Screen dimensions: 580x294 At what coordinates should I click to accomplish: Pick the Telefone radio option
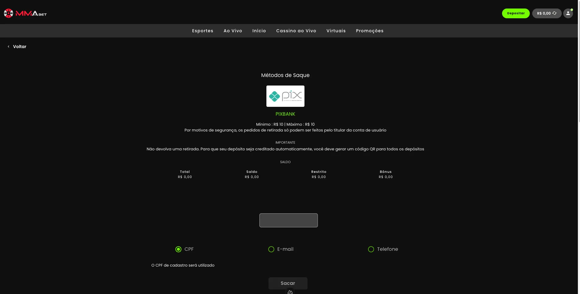(371, 249)
